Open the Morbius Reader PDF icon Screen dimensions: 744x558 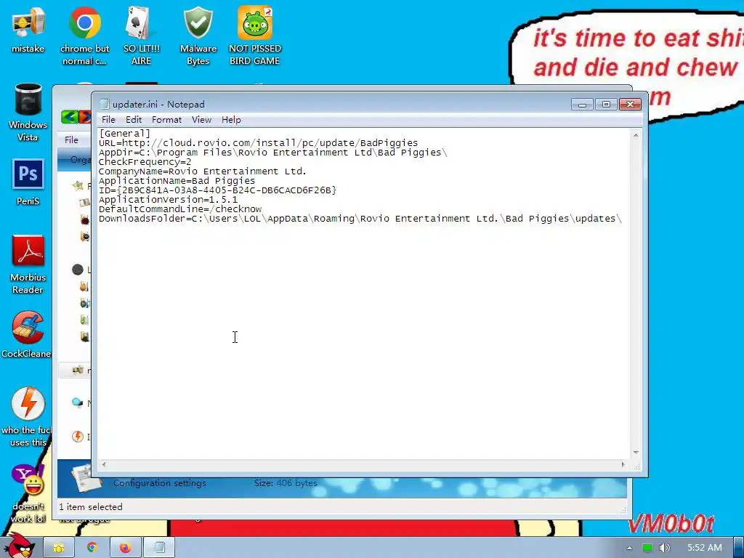(28, 264)
